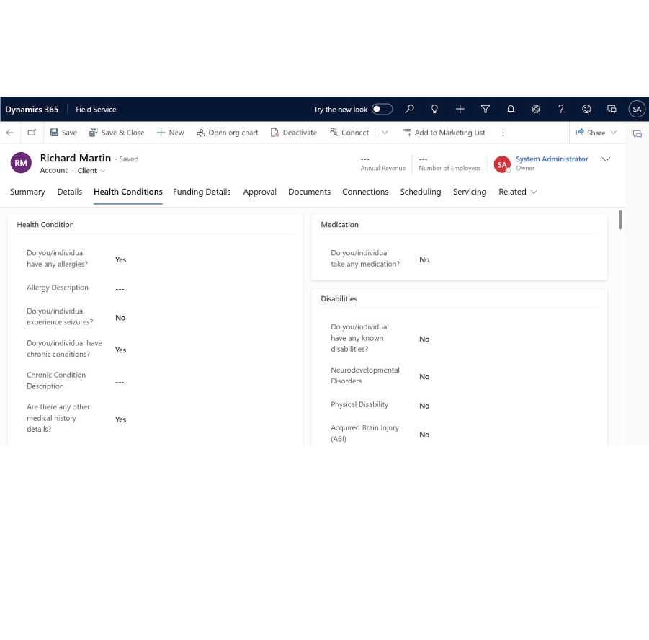Click the Open org chart icon
649x640 pixels.
coord(200,133)
